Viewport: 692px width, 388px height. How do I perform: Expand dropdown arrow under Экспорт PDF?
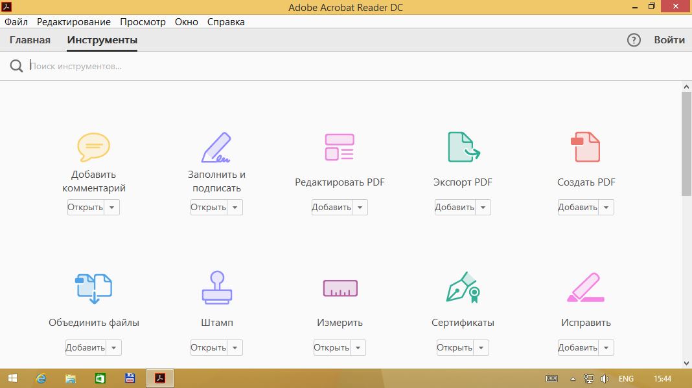click(483, 208)
